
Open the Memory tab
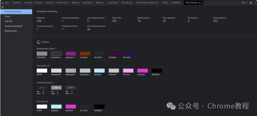75,3
